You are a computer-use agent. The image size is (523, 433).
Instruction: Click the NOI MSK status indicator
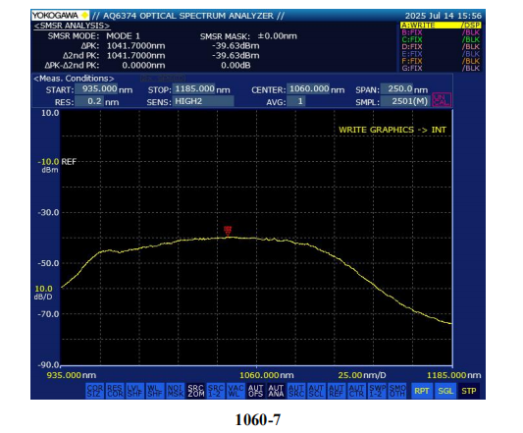(x=175, y=391)
